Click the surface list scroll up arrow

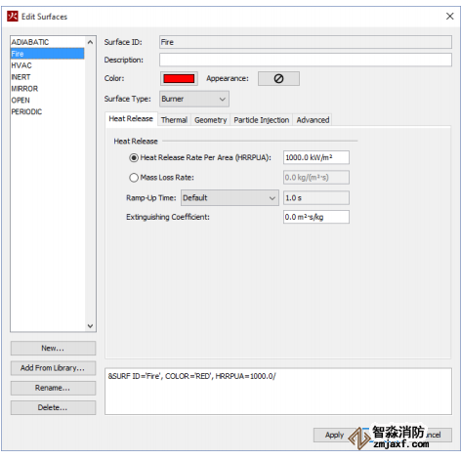click(90, 42)
